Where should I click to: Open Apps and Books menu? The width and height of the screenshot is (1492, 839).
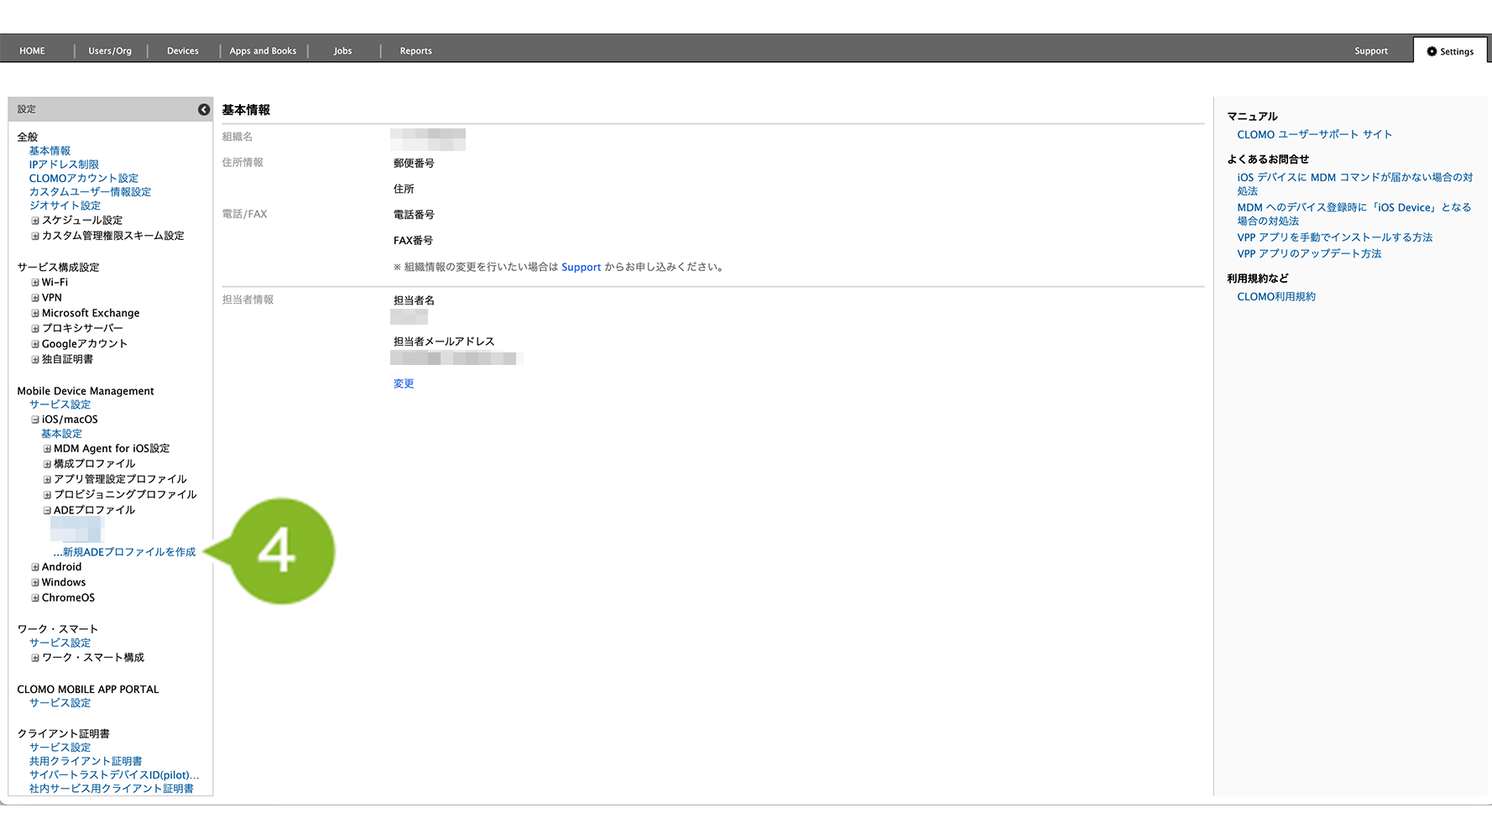coord(263,51)
